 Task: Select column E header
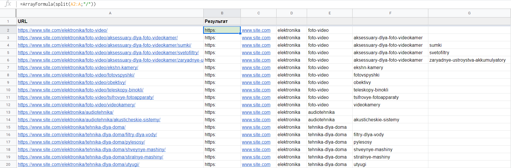tap(330, 13)
